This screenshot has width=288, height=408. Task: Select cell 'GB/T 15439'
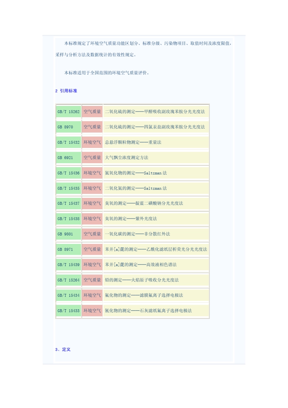[69, 265]
